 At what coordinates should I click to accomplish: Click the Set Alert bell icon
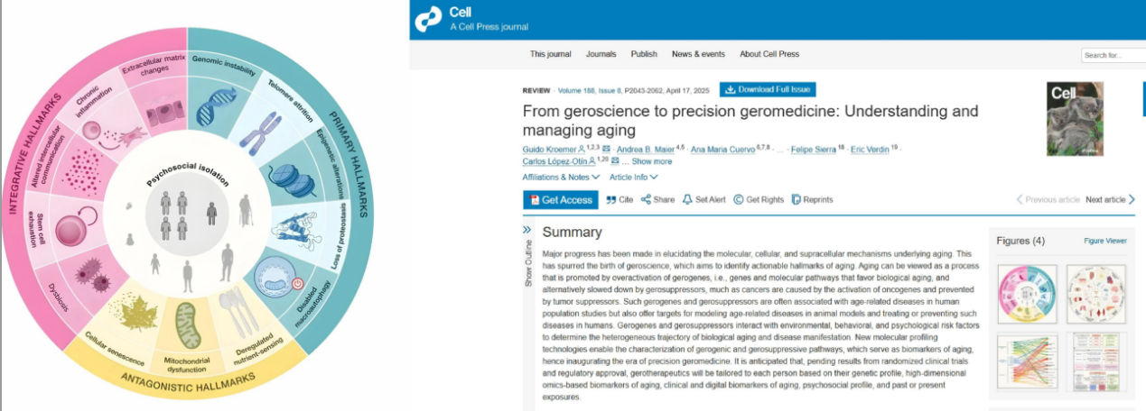[687, 199]
